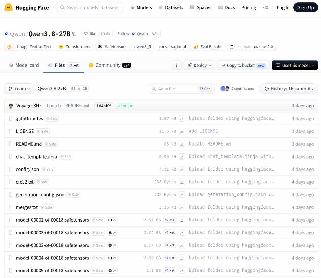Filter by Transformers tag
The image size is (321, 278).
click(75, 47)
